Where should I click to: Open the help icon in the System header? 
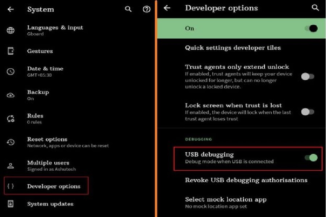click(x=147, y=9)
